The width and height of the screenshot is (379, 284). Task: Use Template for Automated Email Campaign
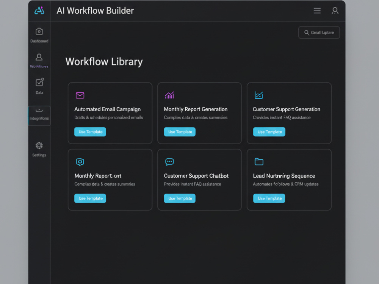[x=90, y=132]
